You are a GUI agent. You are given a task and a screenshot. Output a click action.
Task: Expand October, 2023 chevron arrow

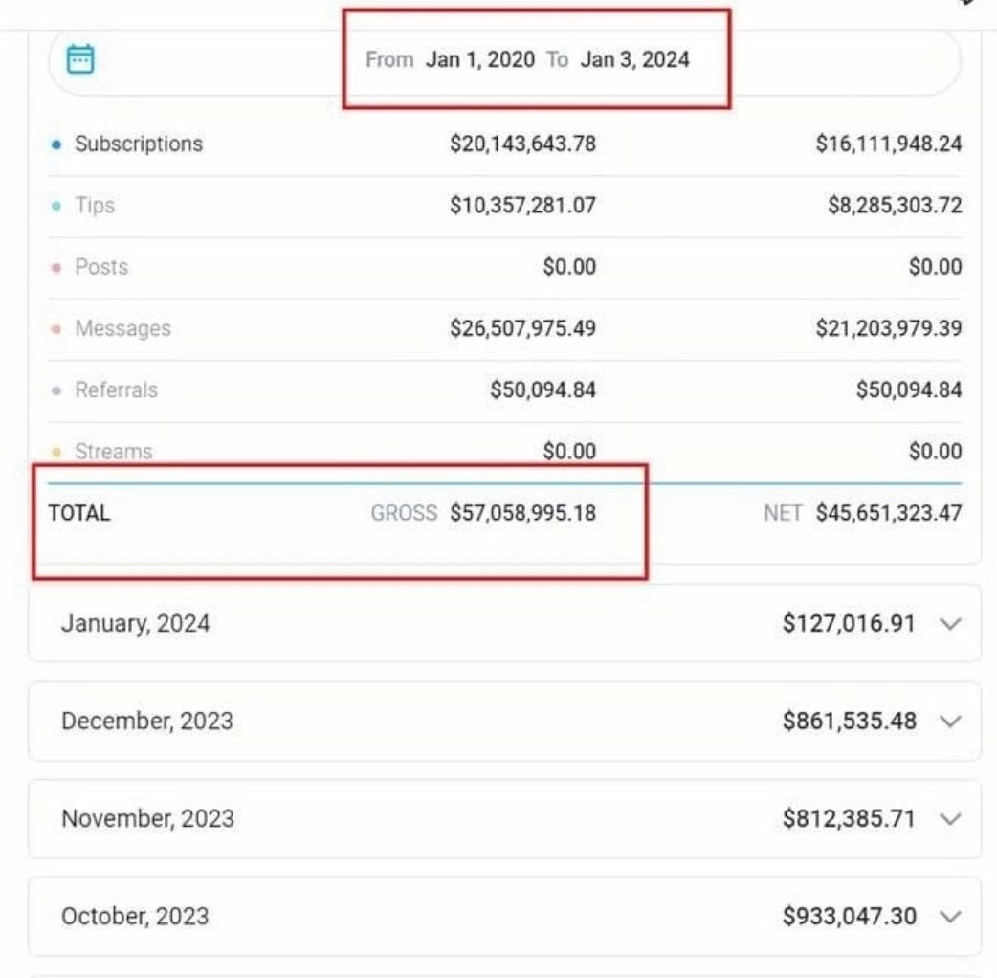[x=950, y=917]
